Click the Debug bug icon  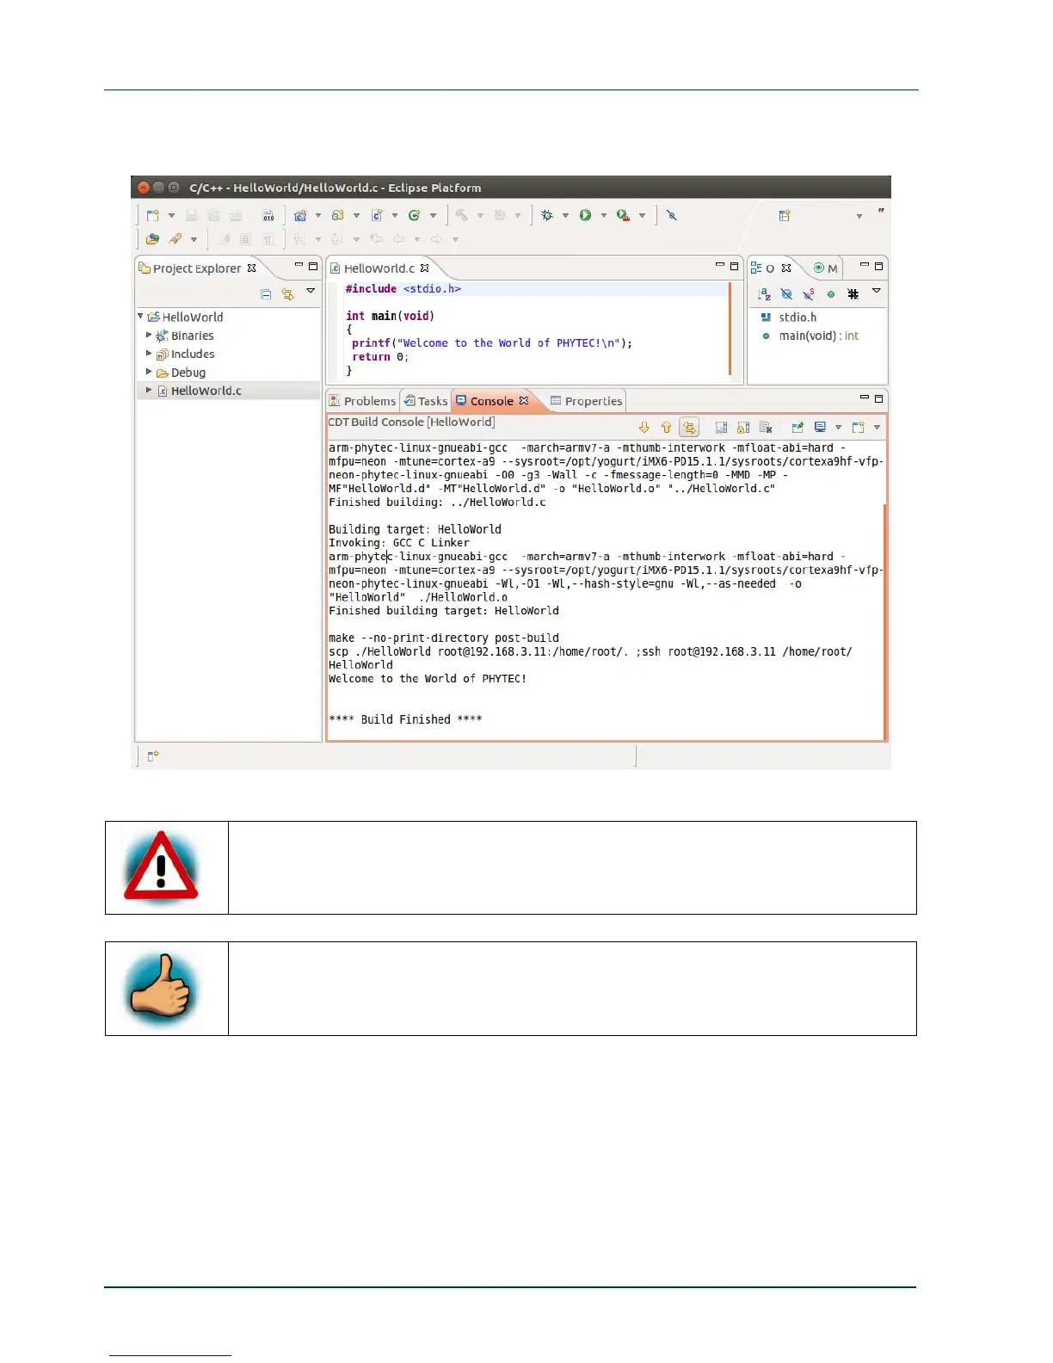(547, 215)
